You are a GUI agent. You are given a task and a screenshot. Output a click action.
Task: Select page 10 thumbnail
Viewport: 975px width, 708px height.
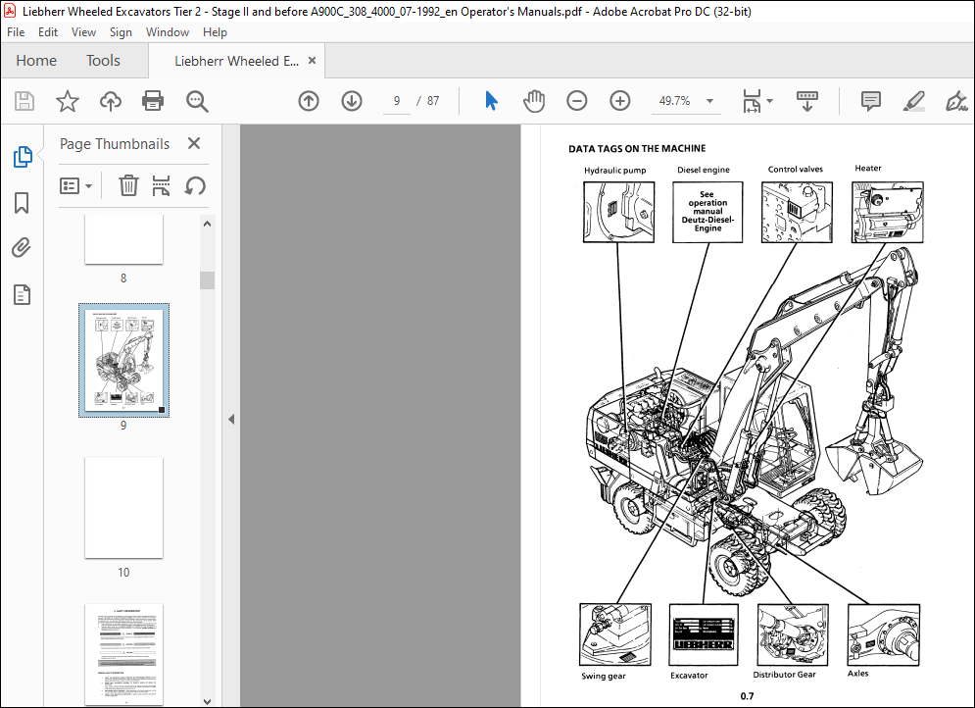[123, 508]
